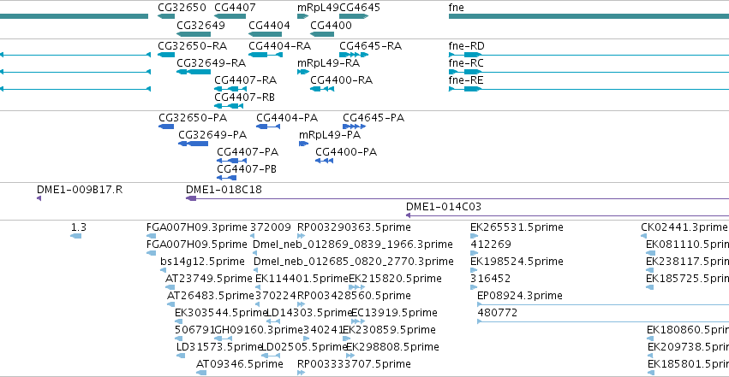Click the CG4407 gene glyph

[x=230, y=16]
